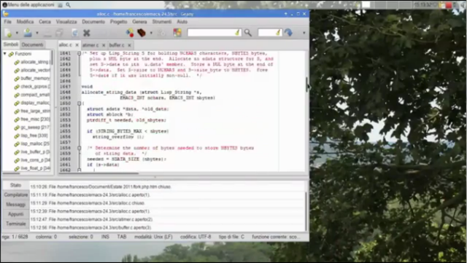Viewport: 467px width, 263px height.
Task: Expand recent files dropdown beside Open icon
Action: pos(37,33)
